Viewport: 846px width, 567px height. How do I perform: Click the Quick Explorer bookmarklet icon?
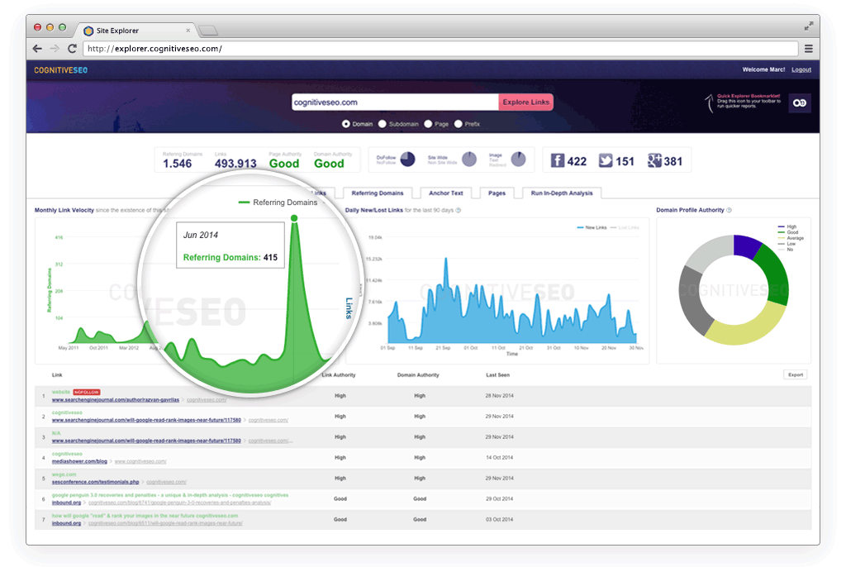click(800, 102)
